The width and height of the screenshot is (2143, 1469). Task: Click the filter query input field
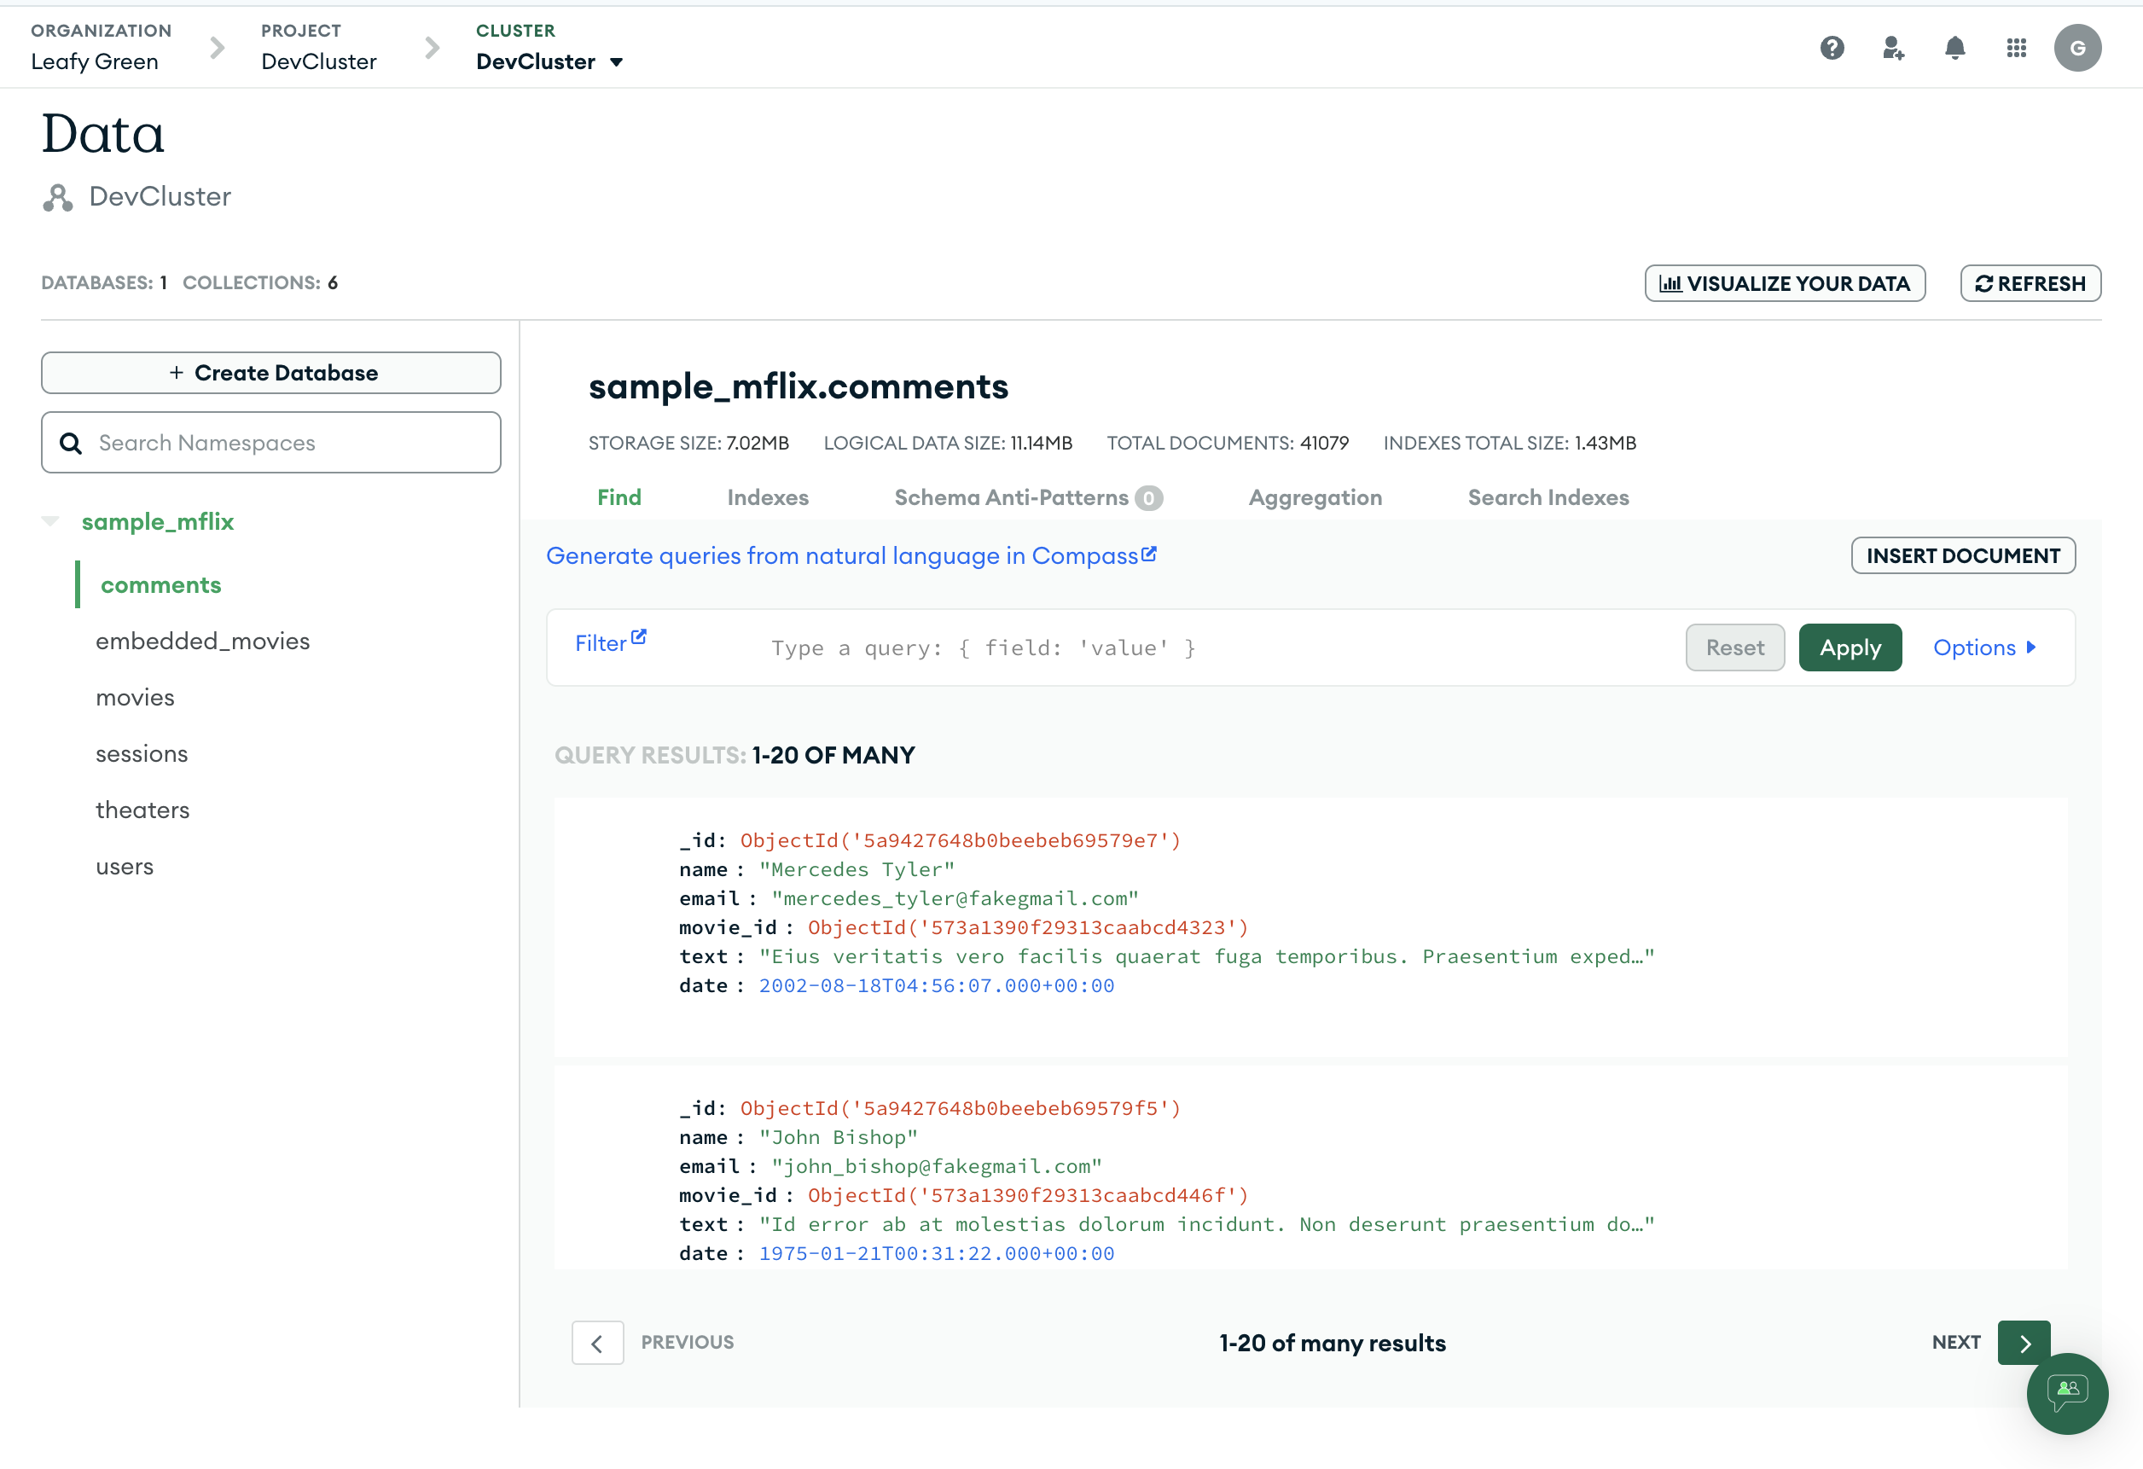point(1199,648)
